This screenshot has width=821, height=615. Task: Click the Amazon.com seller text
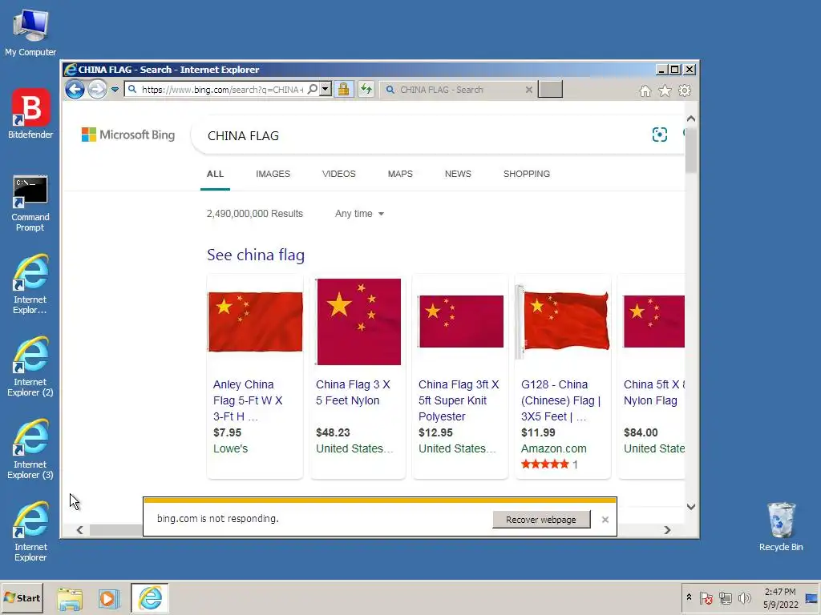[553, 448]
